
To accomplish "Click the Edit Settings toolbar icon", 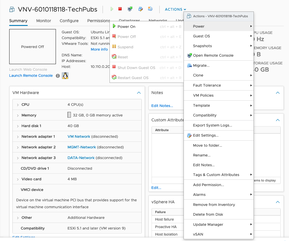I will tap(141, 9).
